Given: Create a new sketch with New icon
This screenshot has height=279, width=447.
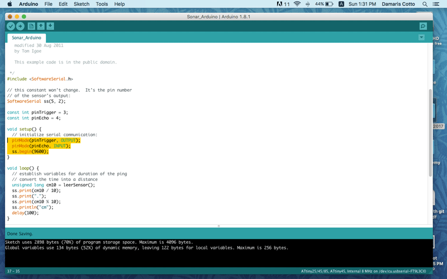Looking at the screenshot, I should 31,26.
